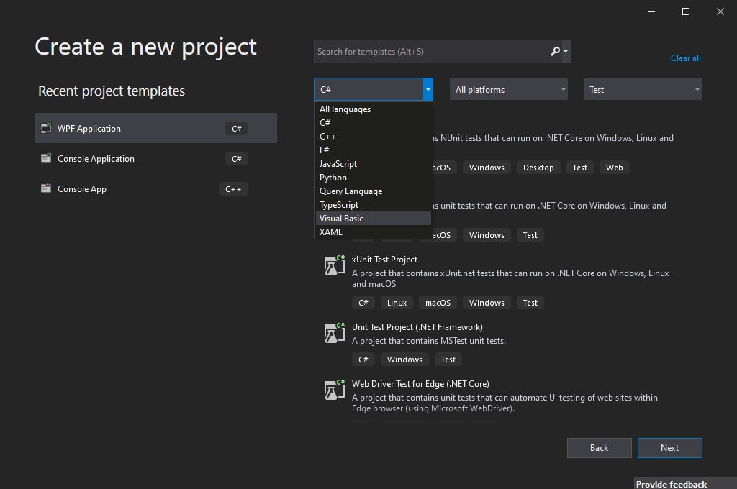The image size is (737, 489).
Task: Click the Console App C++ icon
Action: coord(46,189)
